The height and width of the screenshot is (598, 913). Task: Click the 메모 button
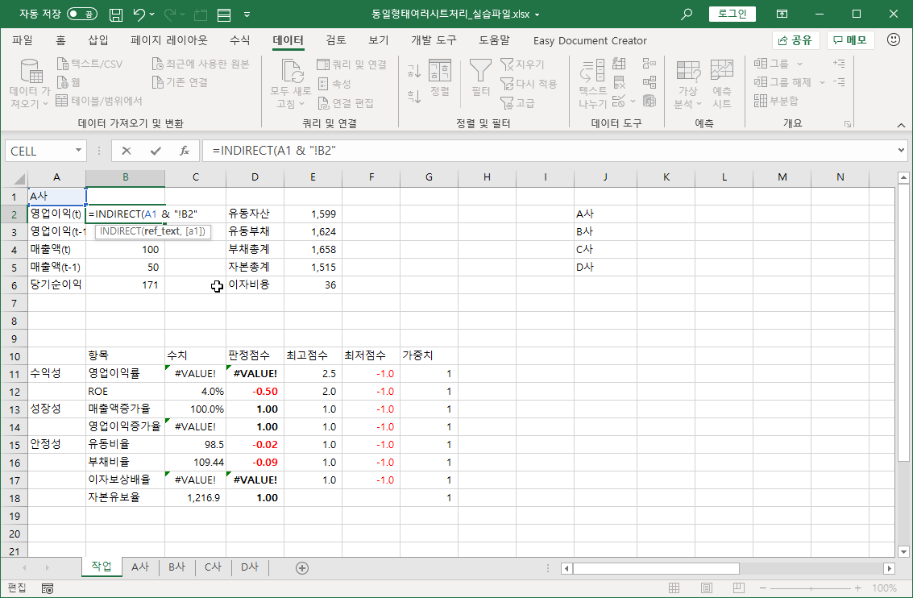[x=850, y=40]
